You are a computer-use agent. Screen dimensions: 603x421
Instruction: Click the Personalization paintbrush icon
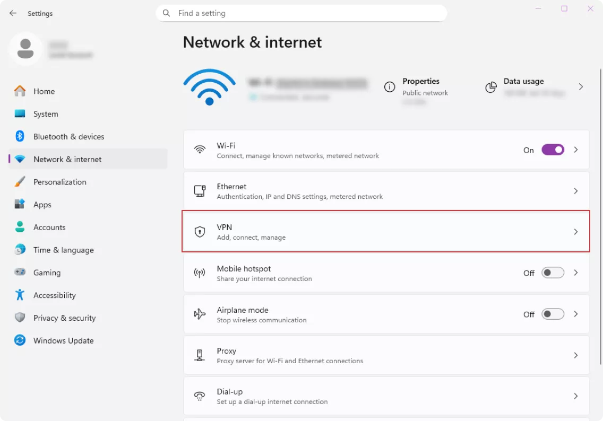tap(20, 182)
